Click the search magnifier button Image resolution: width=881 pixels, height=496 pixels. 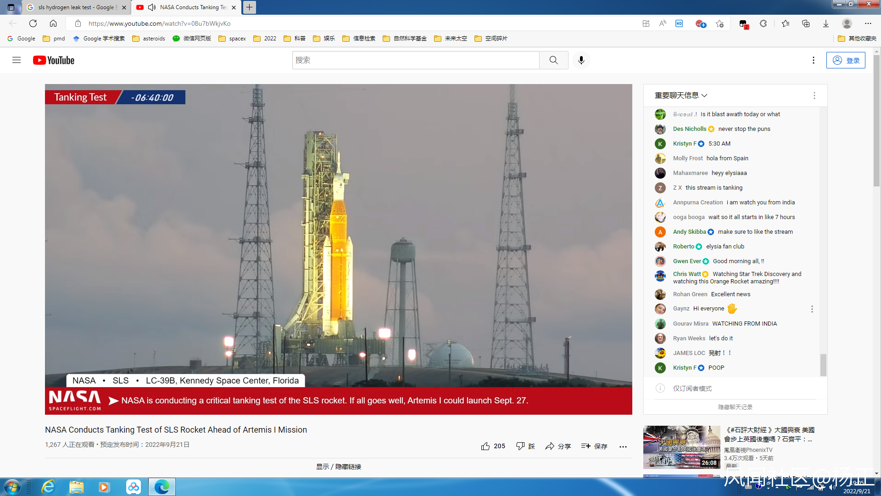tap(553, 60)
